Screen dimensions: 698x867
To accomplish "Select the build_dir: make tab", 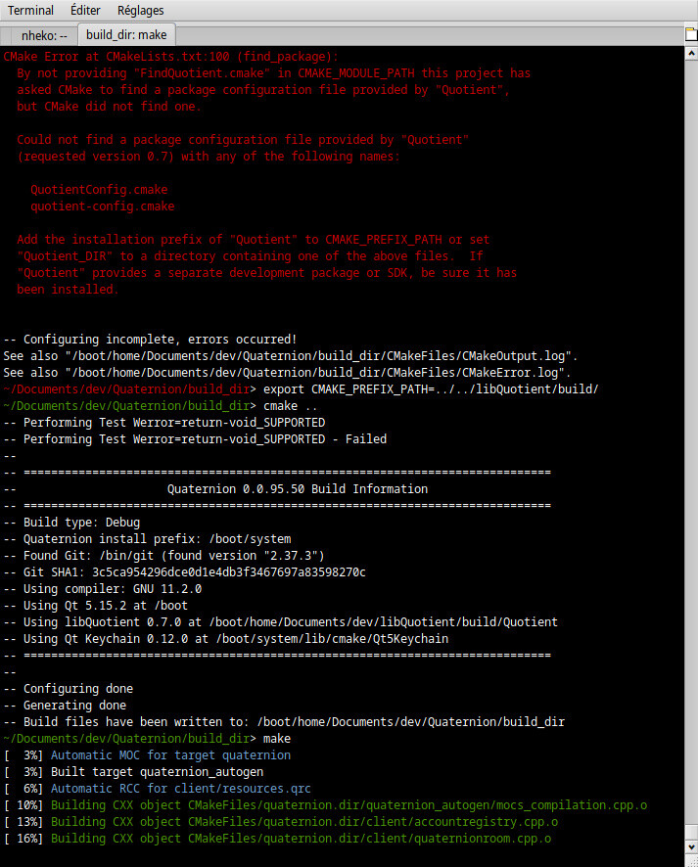I will coord(126,35).
